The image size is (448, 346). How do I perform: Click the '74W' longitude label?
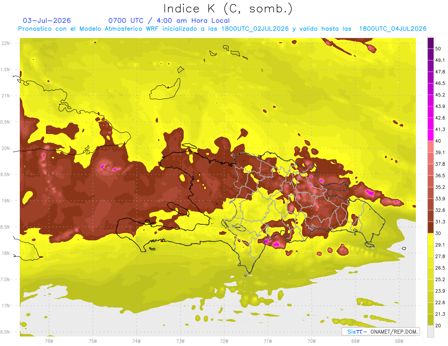pyautogui.click(x=137, y=341)
